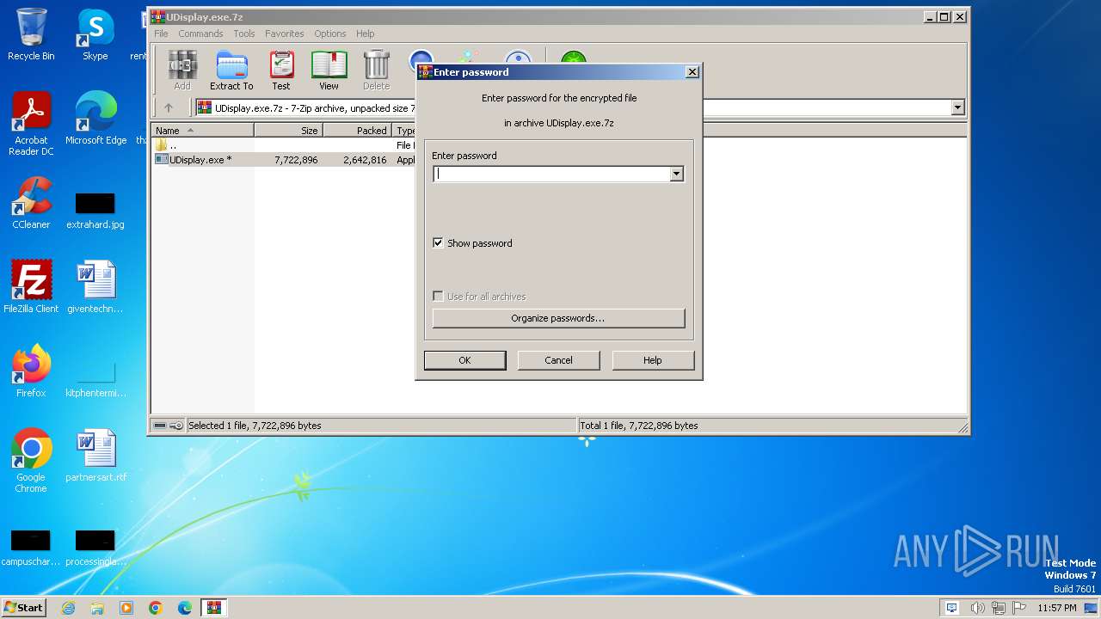
Task: Click the drive/key status icon in WinRAR status bar
Action: coord(168,426)
